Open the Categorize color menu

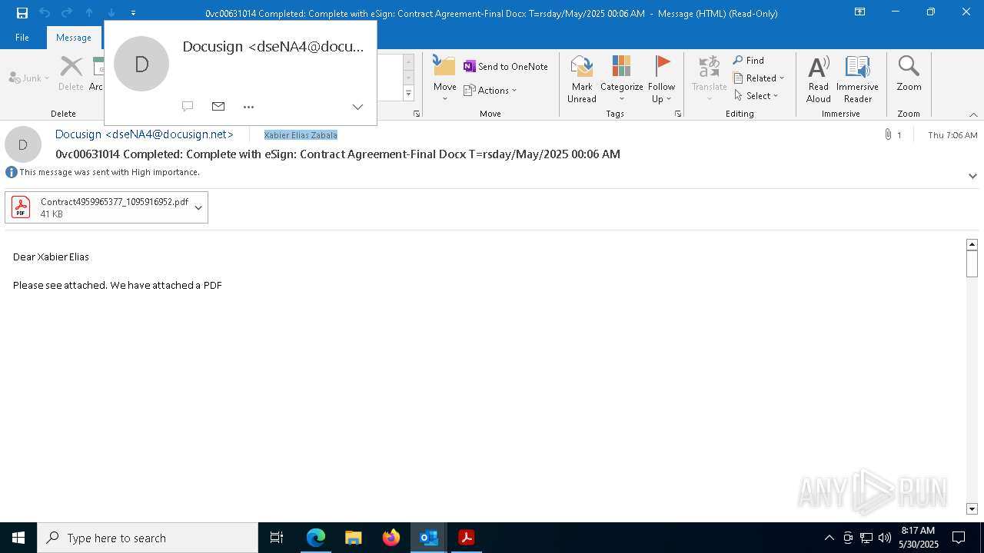[x=621, y=78]
